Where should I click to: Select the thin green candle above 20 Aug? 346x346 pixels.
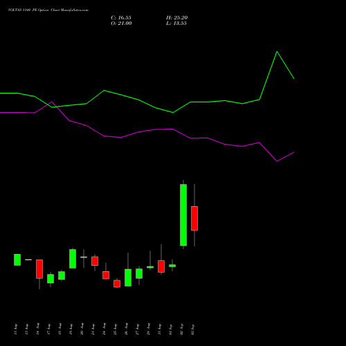[x=84, y=257]
